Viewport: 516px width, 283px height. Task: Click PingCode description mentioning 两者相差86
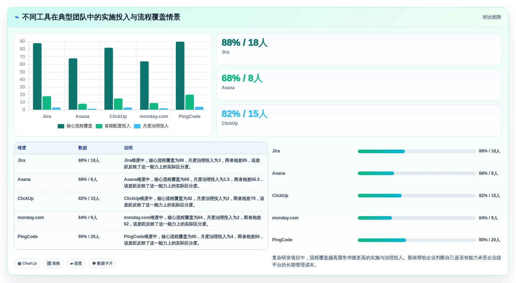point(194,240)
